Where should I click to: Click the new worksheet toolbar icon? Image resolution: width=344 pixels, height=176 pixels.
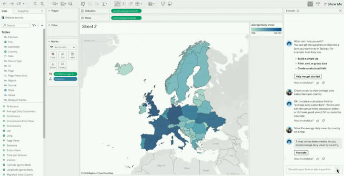point(54,4)
